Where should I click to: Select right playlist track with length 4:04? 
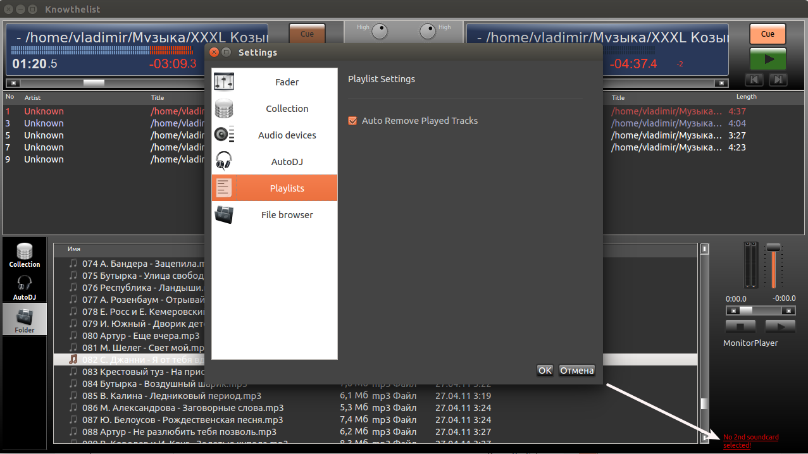pos(703,123)
